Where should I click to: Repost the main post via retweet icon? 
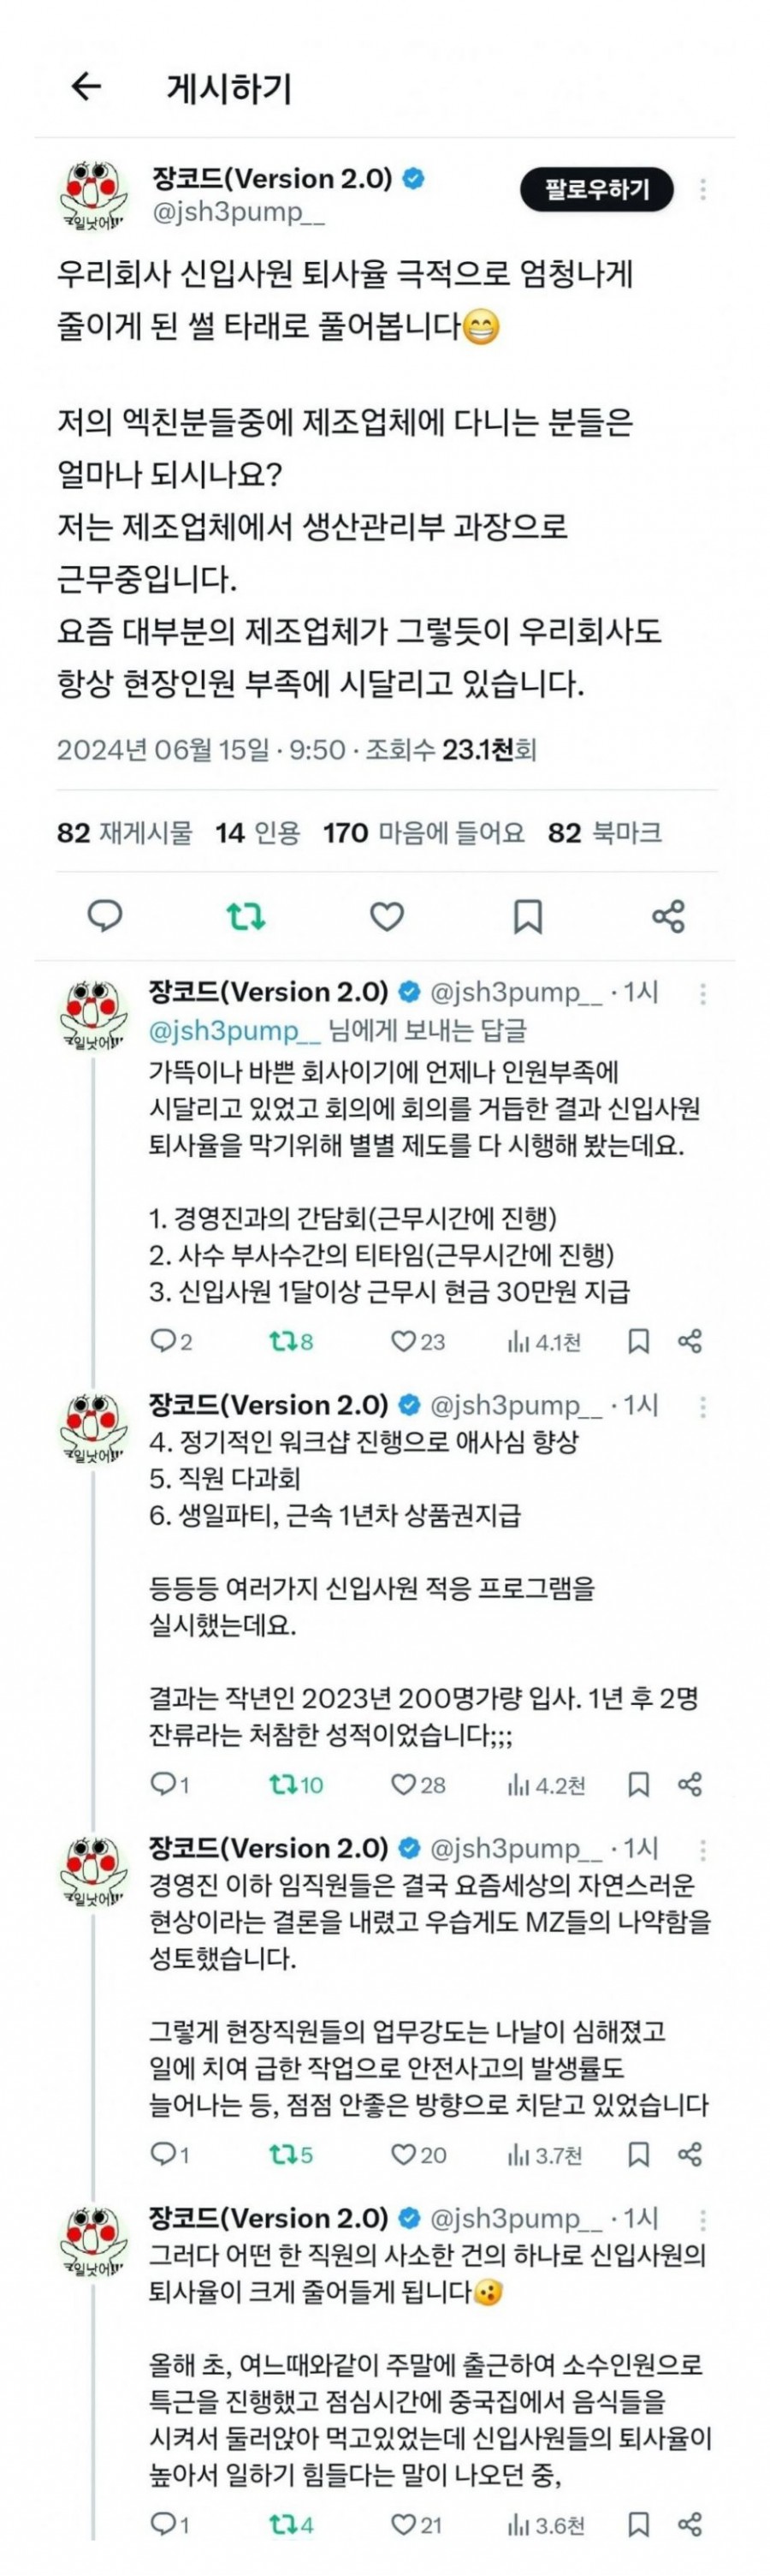click(x=246, y=915)
